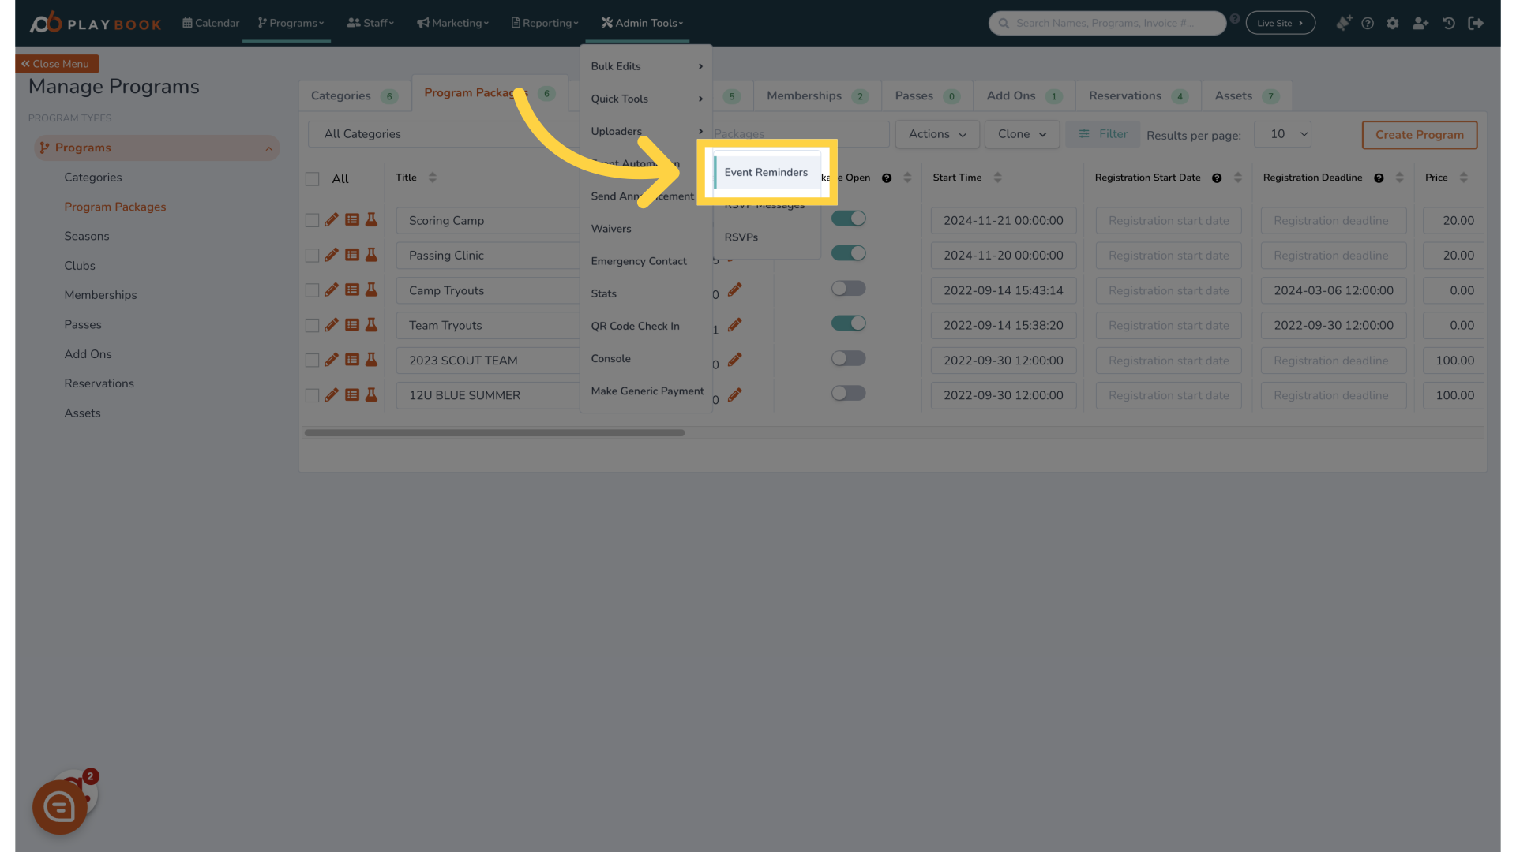1516x852 pixels.
Task: Open the Live Site button
Action: (1280, 23)
